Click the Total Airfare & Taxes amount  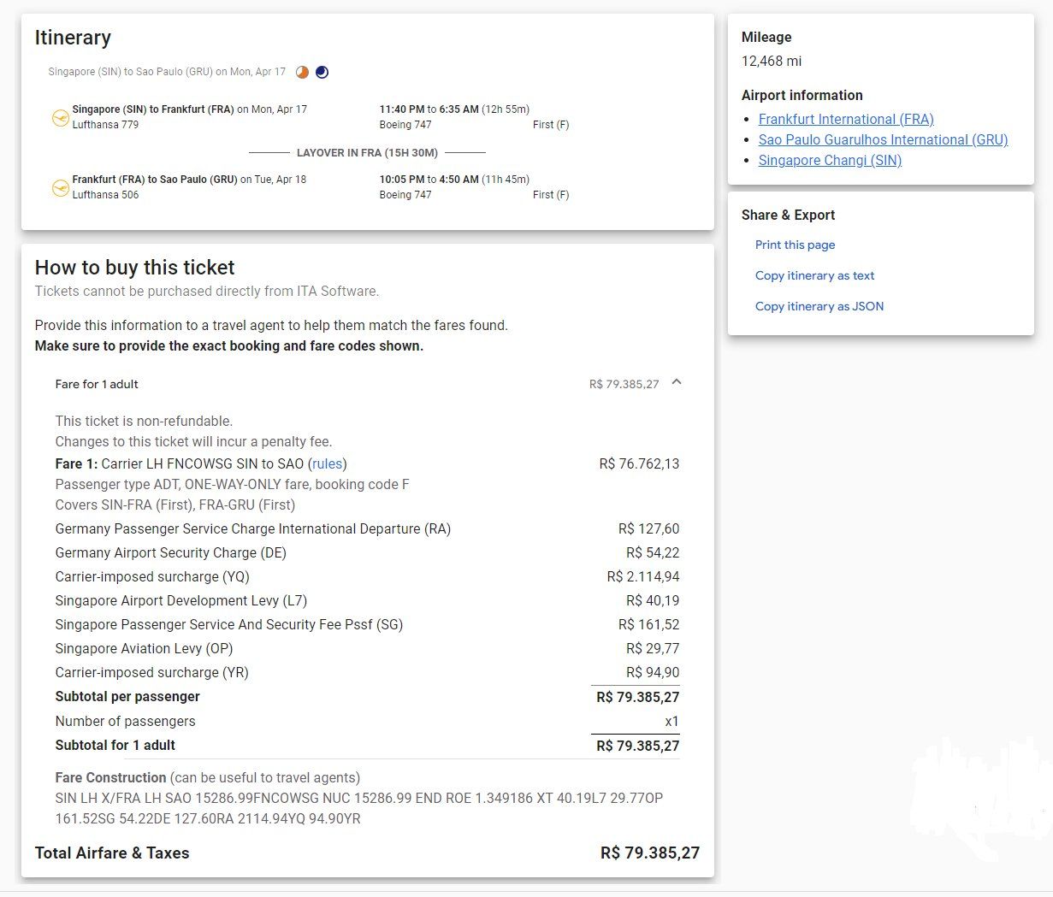click(650, 853)
